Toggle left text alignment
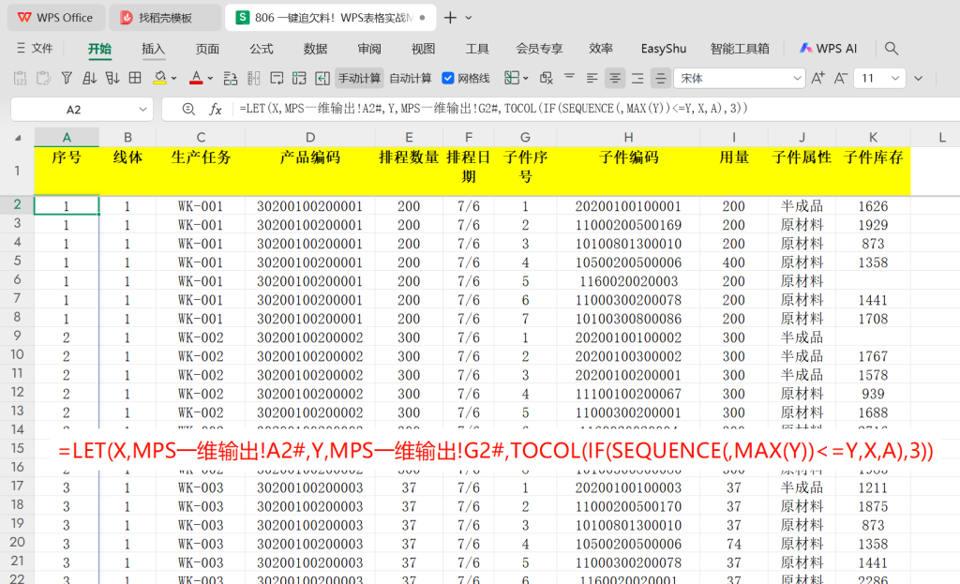960x584 pixels. 592,79
